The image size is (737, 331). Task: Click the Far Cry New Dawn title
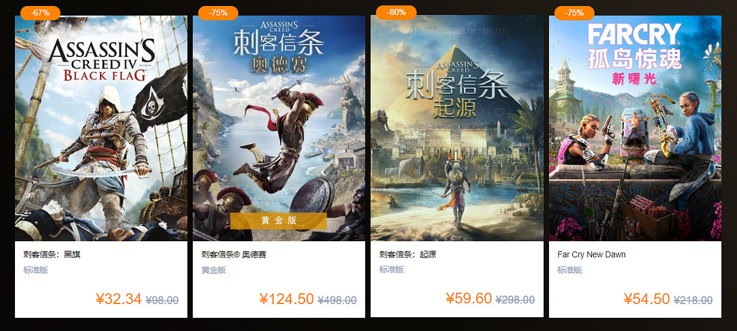coord(592,254)
